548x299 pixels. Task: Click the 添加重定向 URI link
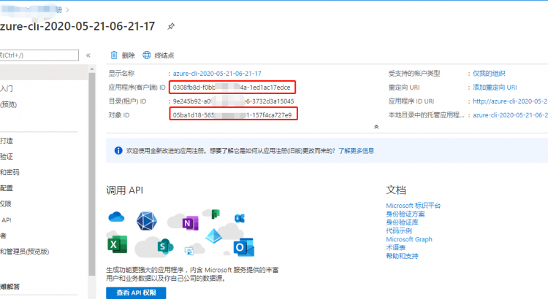pos(495,88)
